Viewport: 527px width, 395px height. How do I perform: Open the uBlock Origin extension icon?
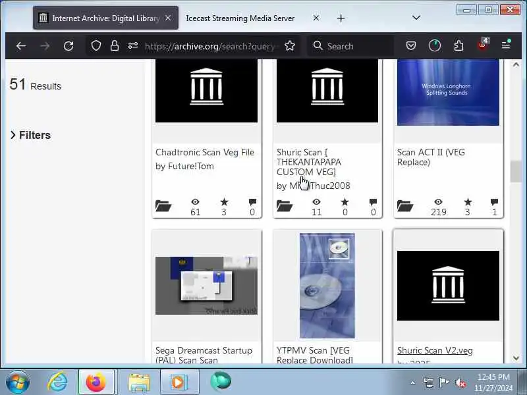[x=483, y=45]
